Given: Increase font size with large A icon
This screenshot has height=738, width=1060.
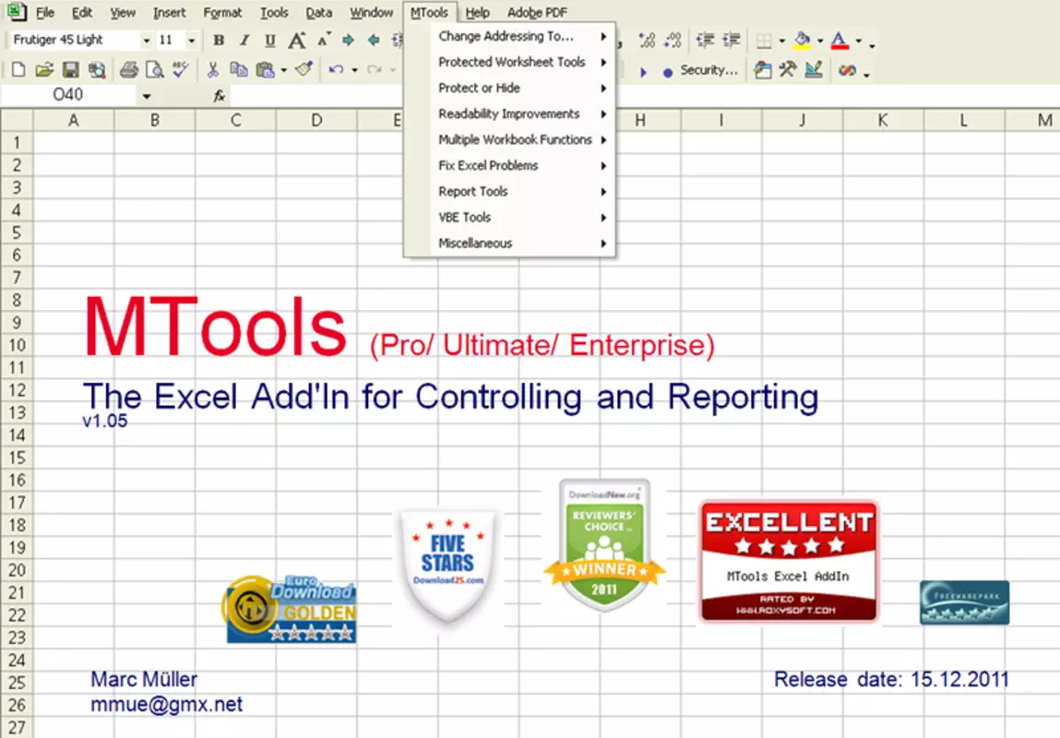Looking at the screenshot, I should coord(297,41).
